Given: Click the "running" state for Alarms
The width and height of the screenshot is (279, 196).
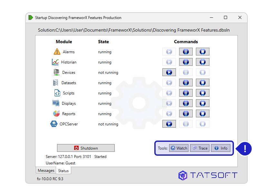Looking at the screenshot, I should (x=105, y=52).
